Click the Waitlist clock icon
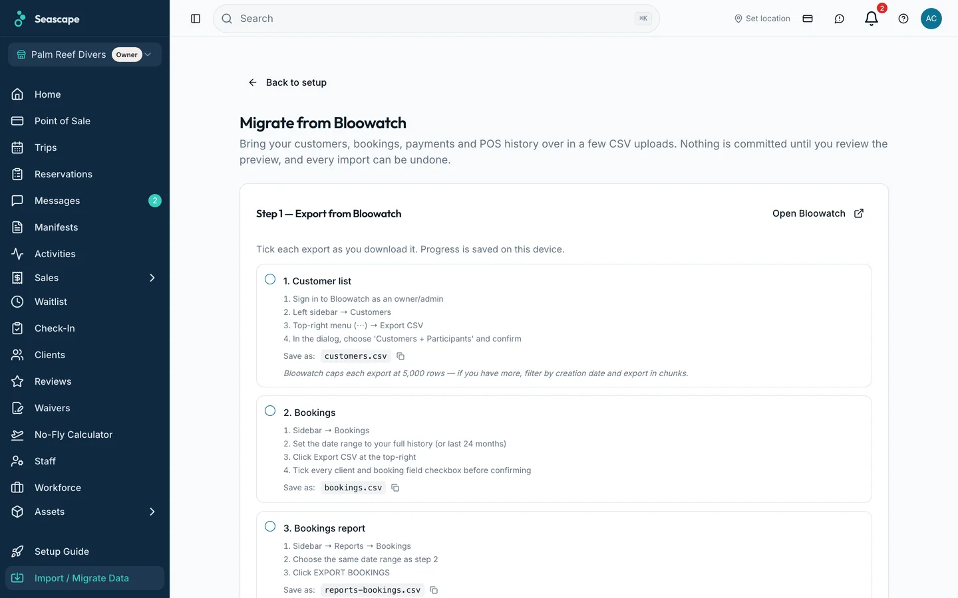Screen dimensions: 958x598 coord(17,302)
